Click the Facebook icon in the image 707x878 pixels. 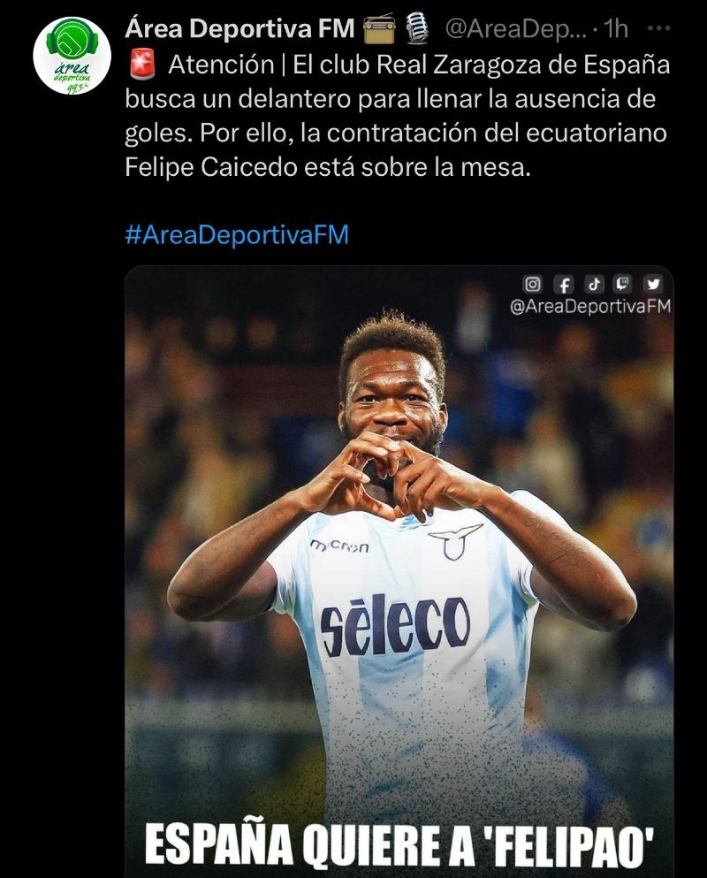click(x=564, y=285)
